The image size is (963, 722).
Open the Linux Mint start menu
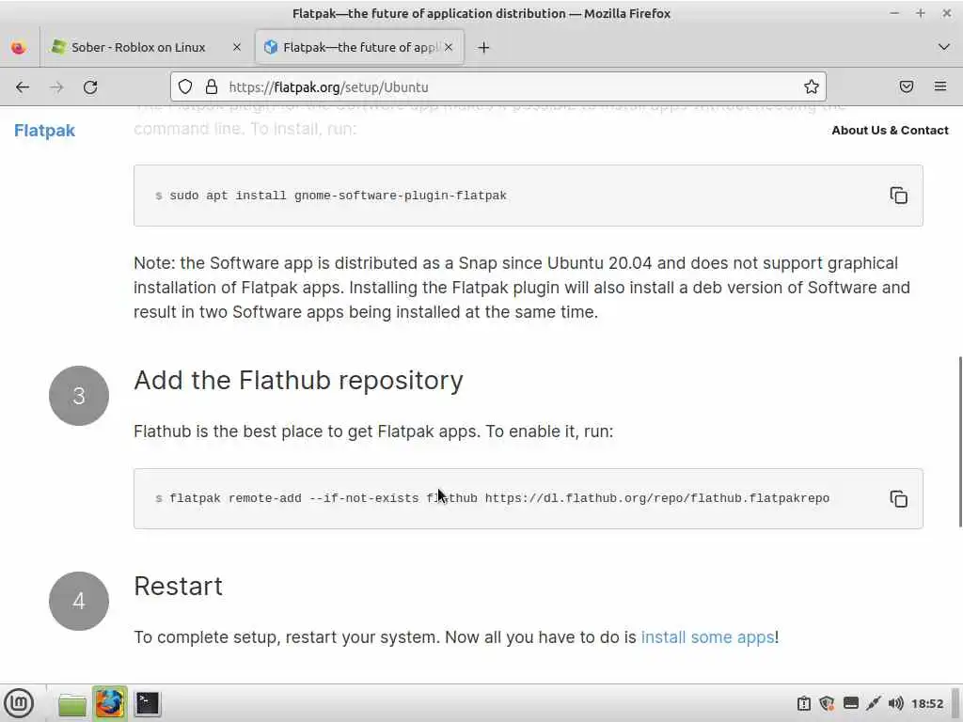pyautogui.click(x=19, y=703)
